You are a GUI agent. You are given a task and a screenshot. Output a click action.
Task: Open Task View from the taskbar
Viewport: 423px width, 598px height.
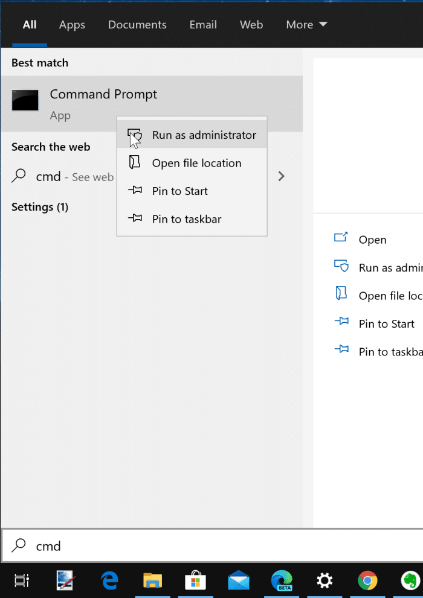[x=22, y=581]
